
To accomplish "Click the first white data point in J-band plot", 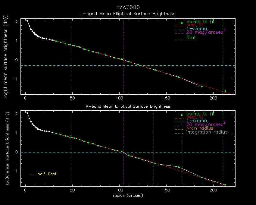I will coord(27,20).
